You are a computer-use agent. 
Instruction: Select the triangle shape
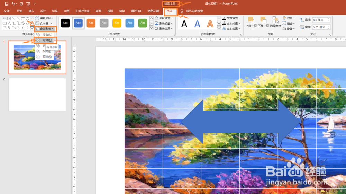coord(9,23)
